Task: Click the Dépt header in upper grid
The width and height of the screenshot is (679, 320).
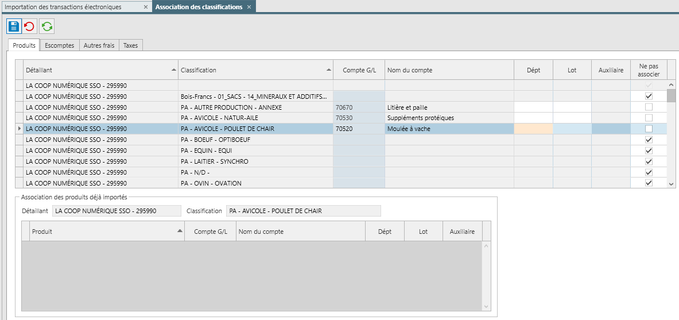Action: [534, 70]
